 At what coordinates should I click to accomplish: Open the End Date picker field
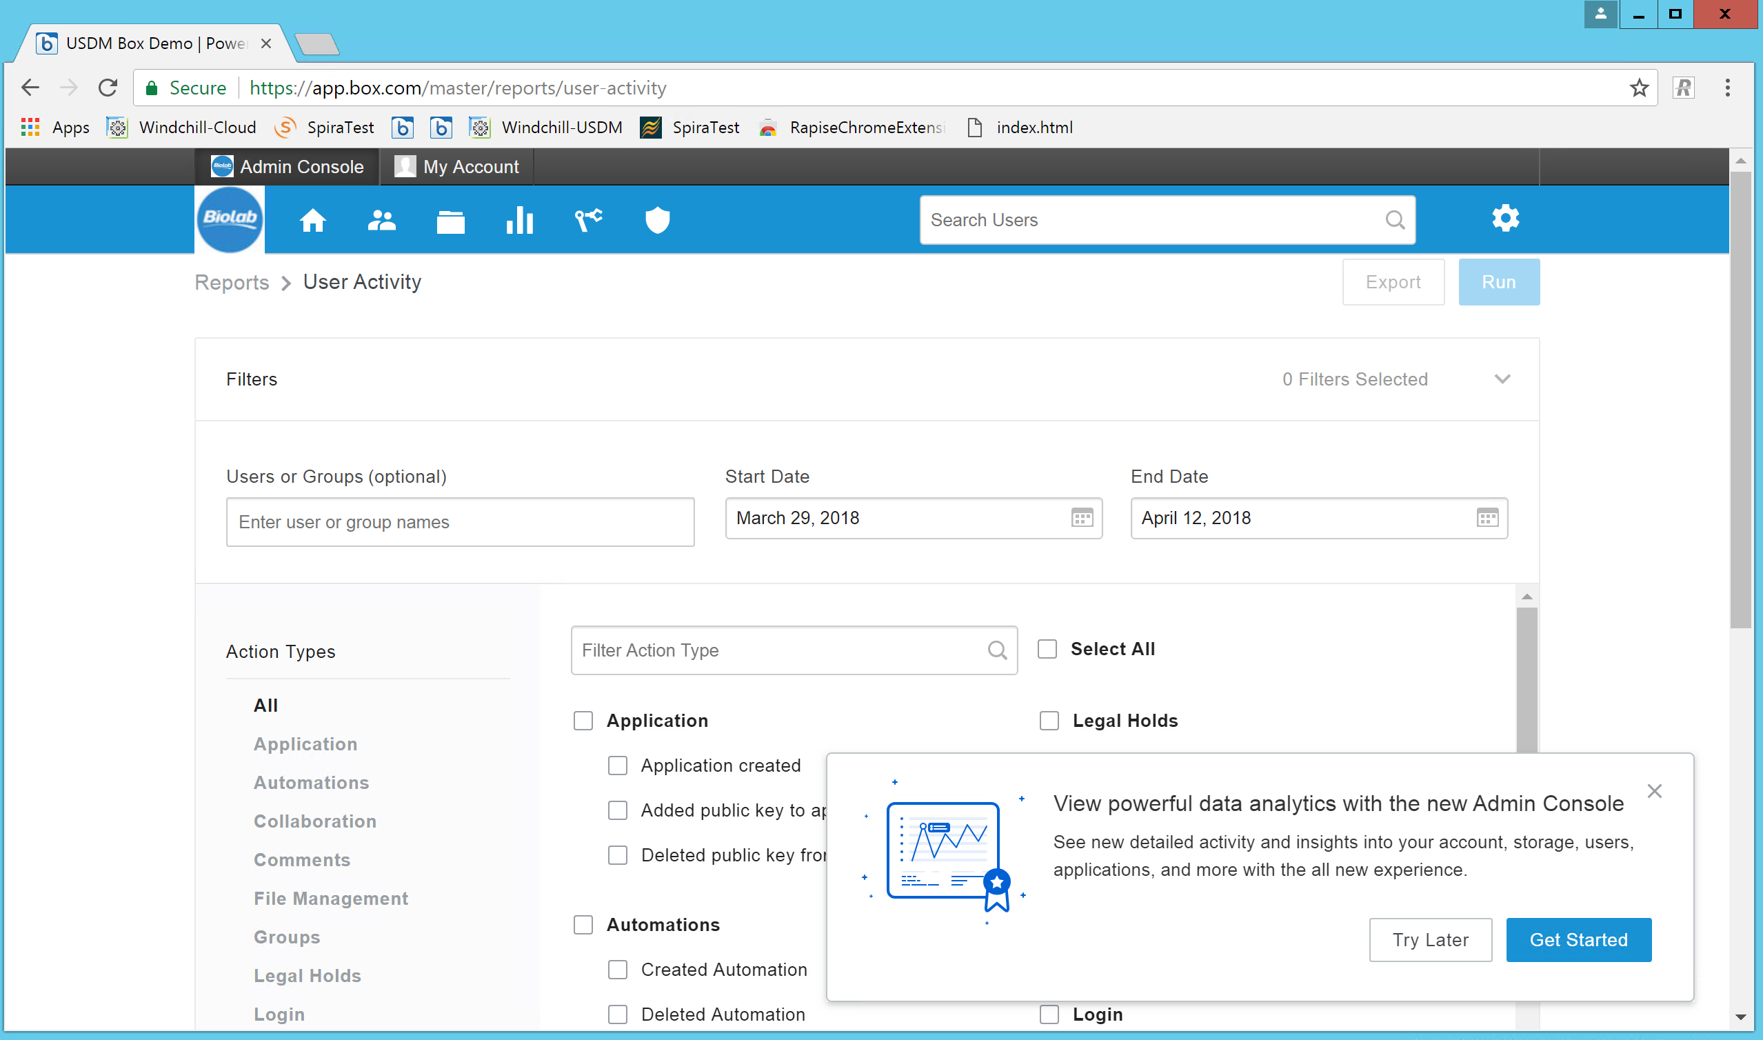[1303, 518]
